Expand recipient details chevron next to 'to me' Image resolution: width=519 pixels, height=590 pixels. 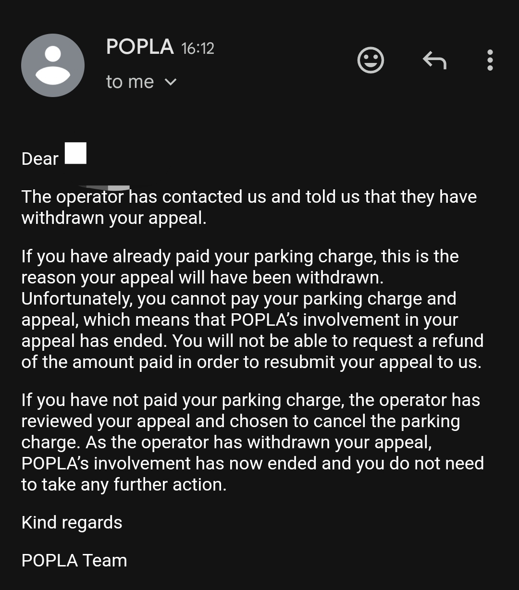click(x=171, y=82)
